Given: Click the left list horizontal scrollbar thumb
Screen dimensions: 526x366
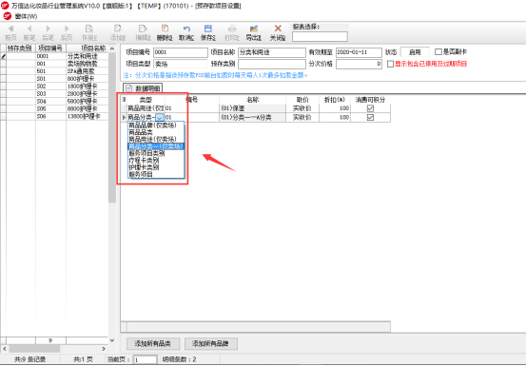Looking at the screenshot, I should click(34, 349).
